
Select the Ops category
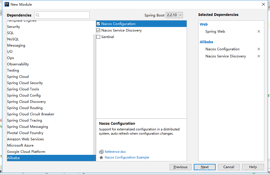(50, 58)
